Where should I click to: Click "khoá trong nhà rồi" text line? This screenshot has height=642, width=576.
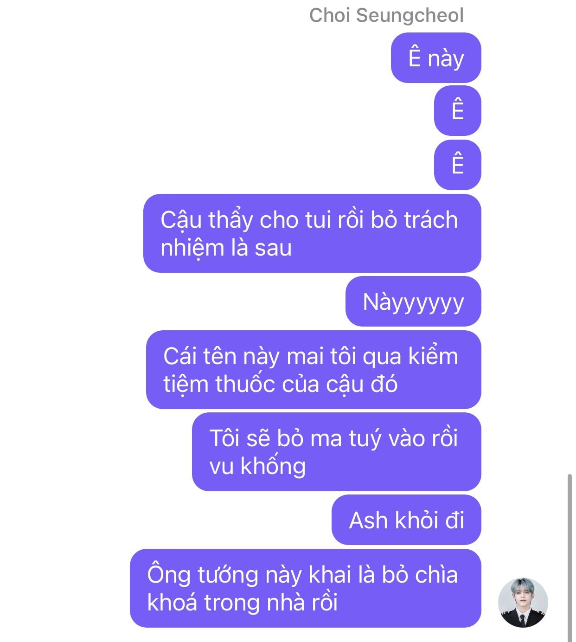(x=243, y=603)
